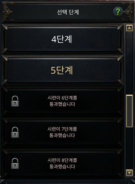Click the locked 시련이 8단계를 통과했습니다 entry
The image size is (135, 184).
[x=63, y=163]
